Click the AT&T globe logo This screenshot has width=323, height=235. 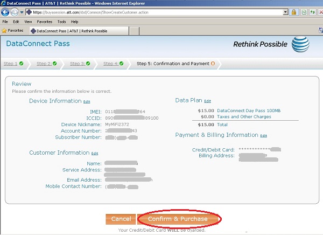click(x=300, y=44)
